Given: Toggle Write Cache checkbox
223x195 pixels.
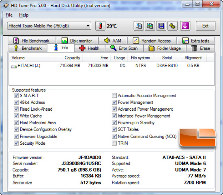Looking at the screenshot, I should (x=16, y=116).
